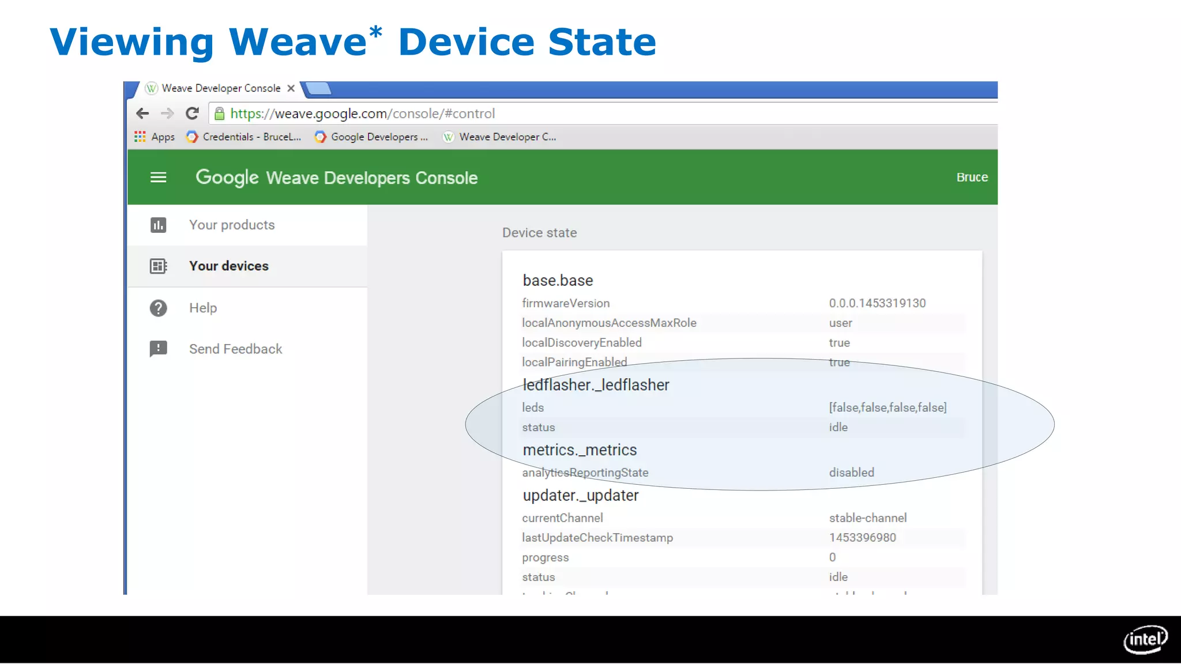Select the analyticsReportingState label
The height and width of the screenshot is (664, 1181).
pos(585,473)
